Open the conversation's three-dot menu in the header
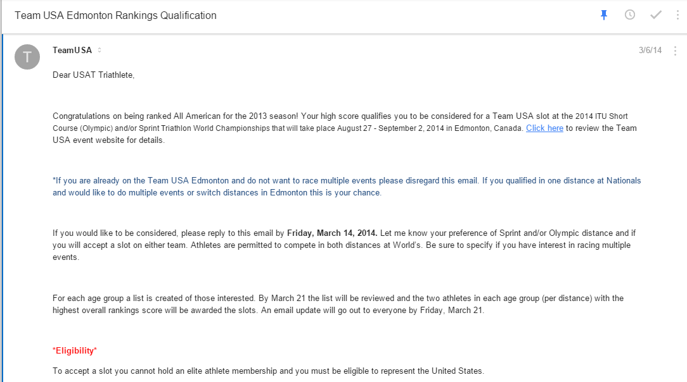This screenshot has width=687, height=382. [x=677, y=15]
